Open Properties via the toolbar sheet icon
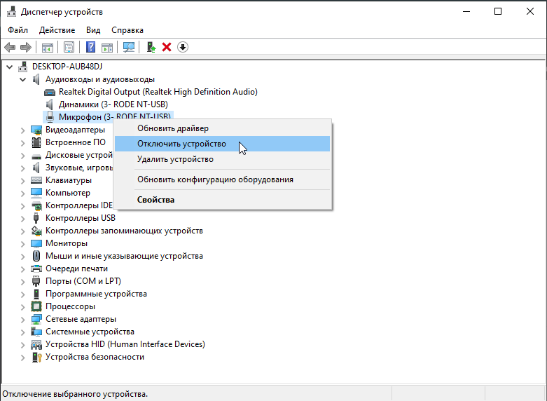Screen dimensions: 547x401 click(69, 47)
